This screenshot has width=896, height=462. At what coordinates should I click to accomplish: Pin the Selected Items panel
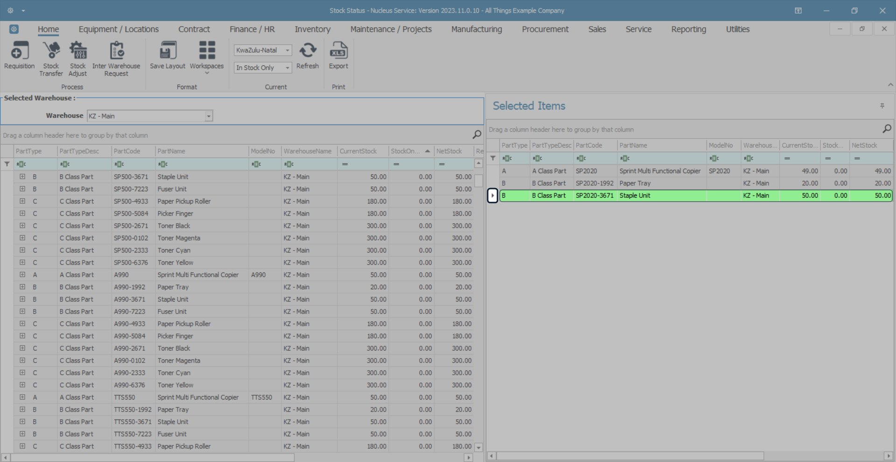tap(882, 106)
